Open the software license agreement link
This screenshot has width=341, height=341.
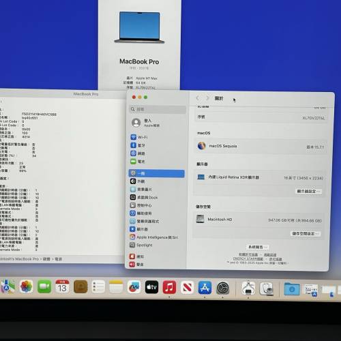[248, 254]
